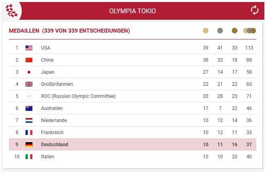This screenshot has width=266, height=172.
Task: Click the refresh icon in the header
Action: (x=254, y=10)
